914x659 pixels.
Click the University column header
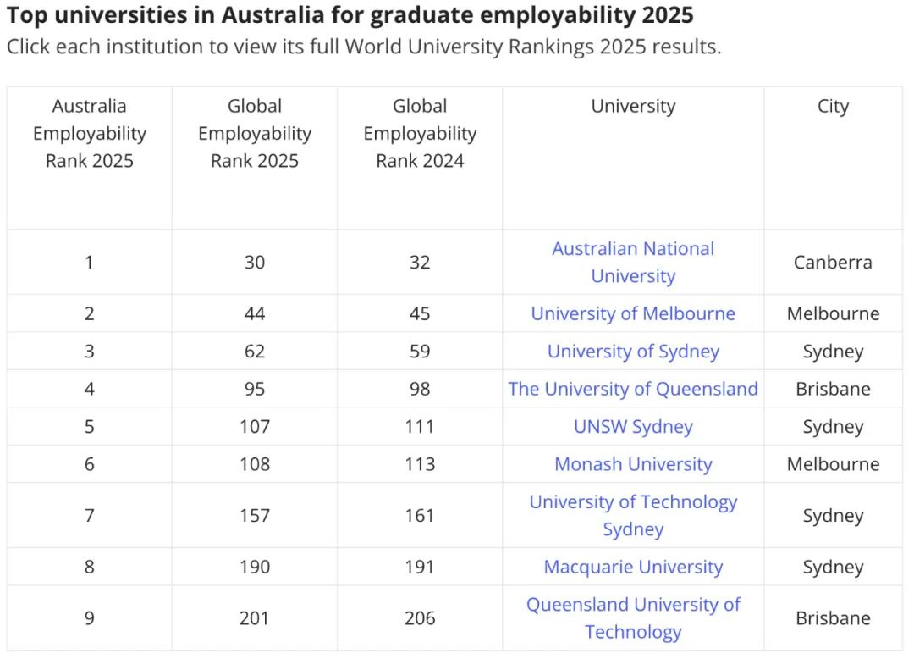click(633, 106)
